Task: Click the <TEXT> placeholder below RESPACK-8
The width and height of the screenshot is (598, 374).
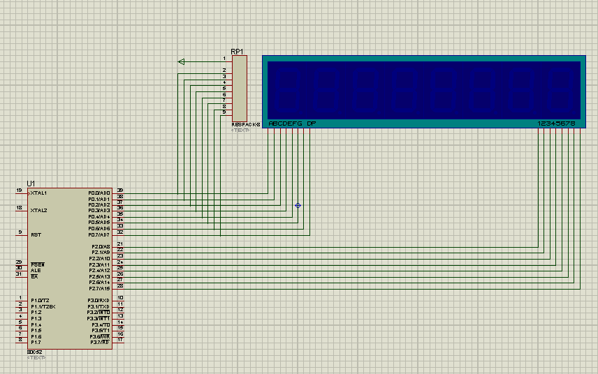Action: pyautogui.click(x=240, y=130)
